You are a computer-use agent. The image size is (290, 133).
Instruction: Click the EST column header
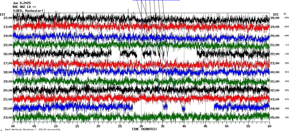(3, 14)
